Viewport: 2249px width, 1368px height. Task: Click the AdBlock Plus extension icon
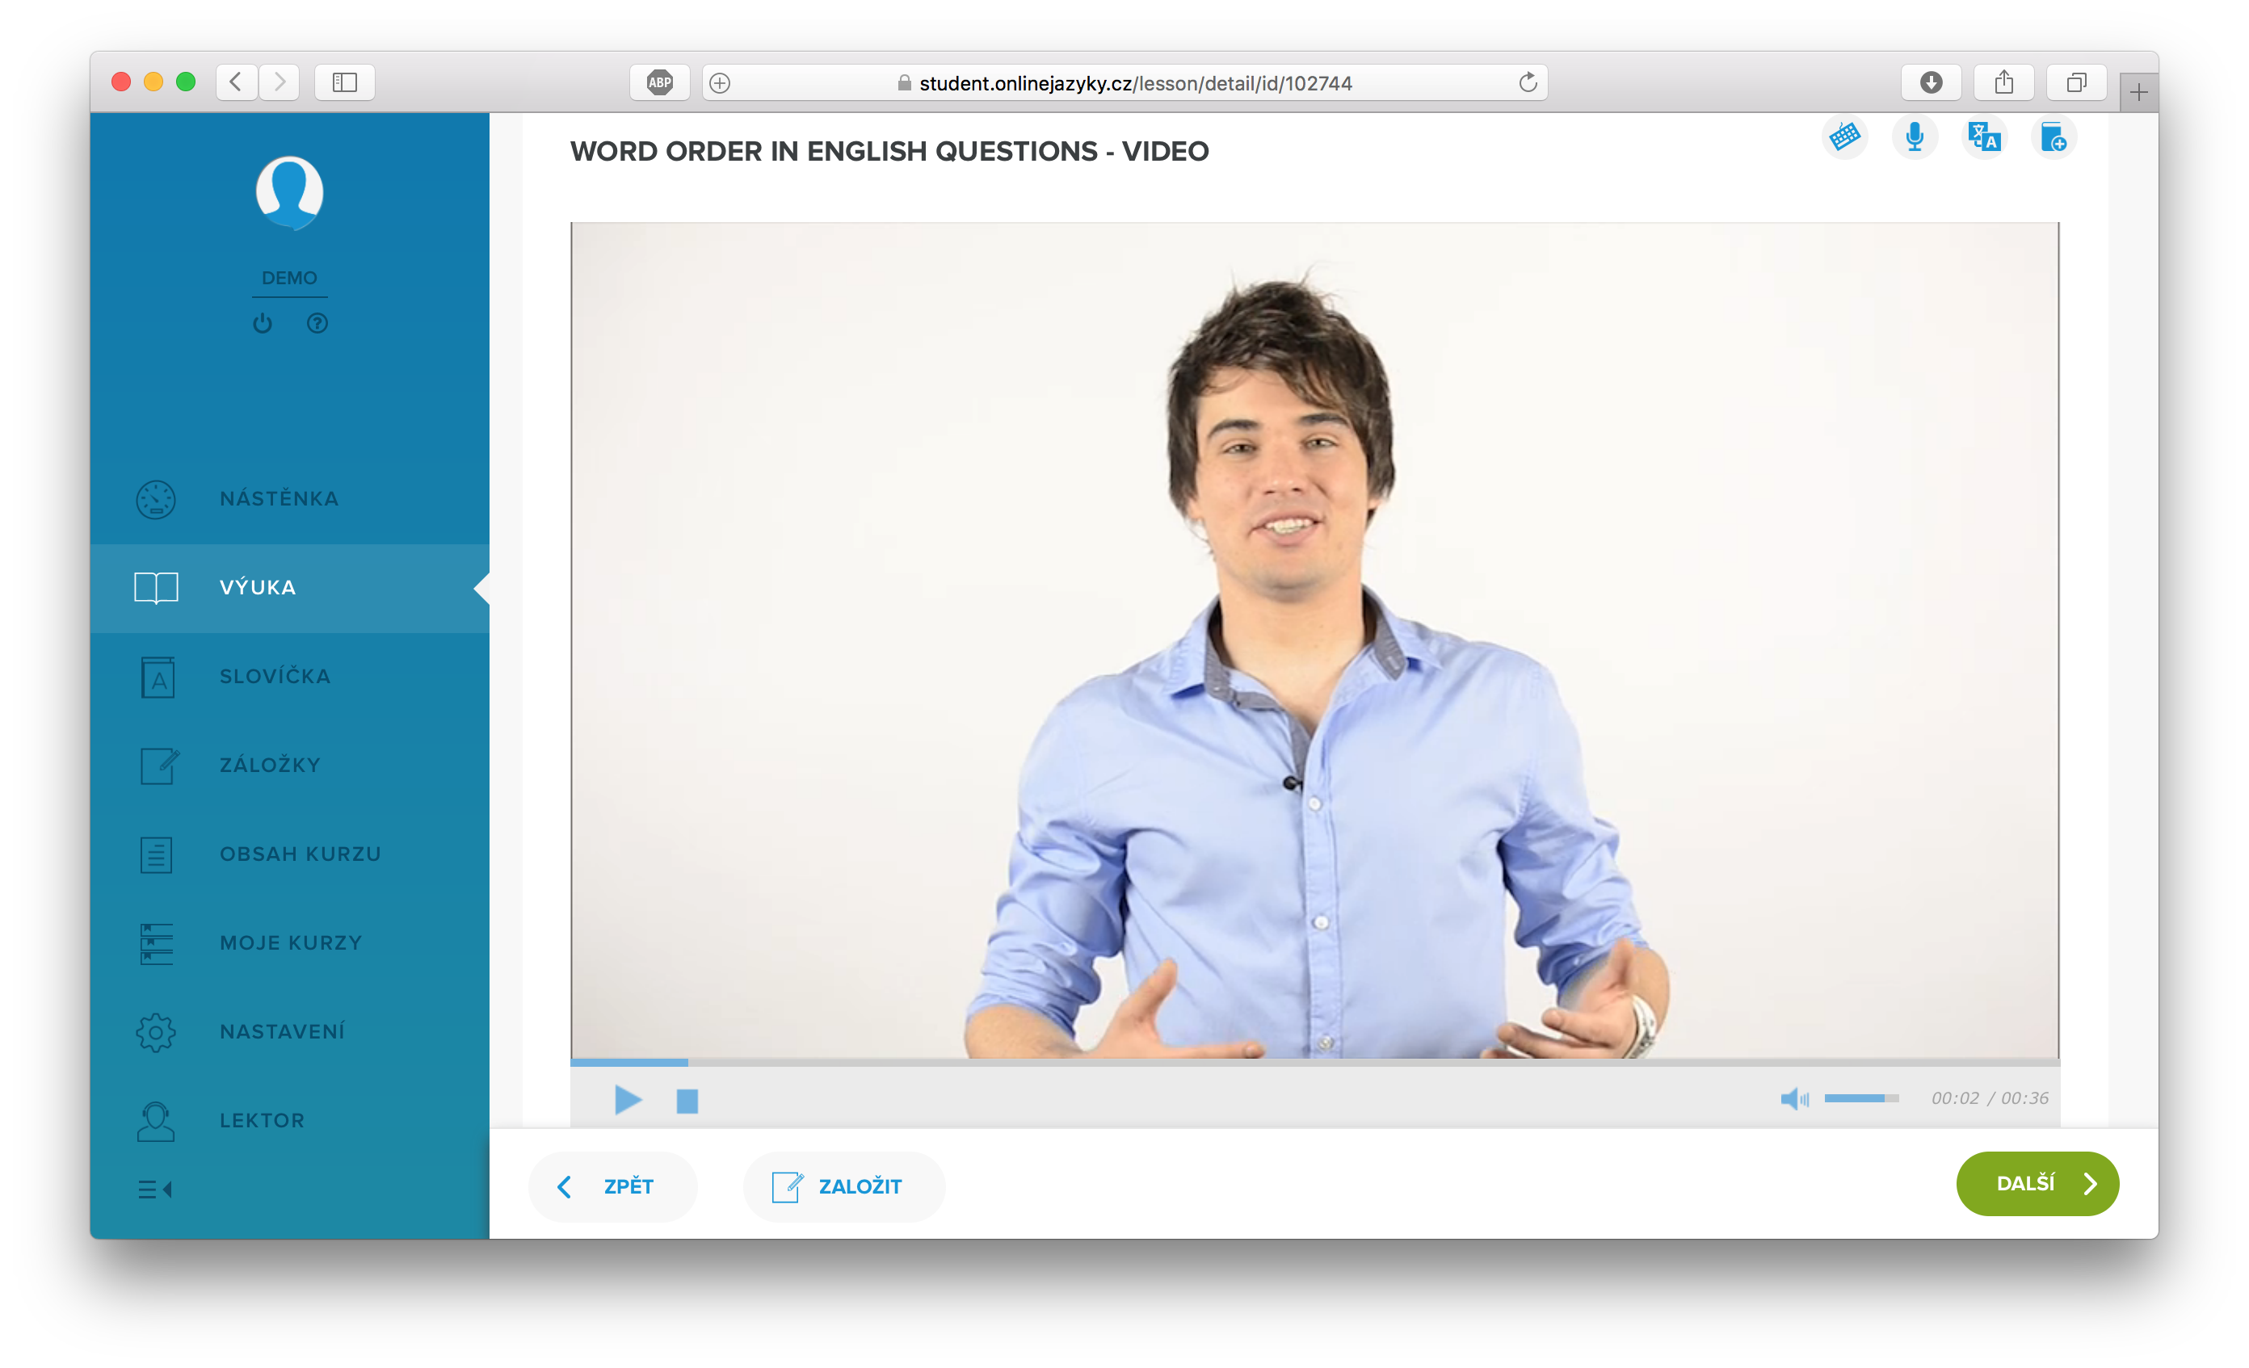659,83
